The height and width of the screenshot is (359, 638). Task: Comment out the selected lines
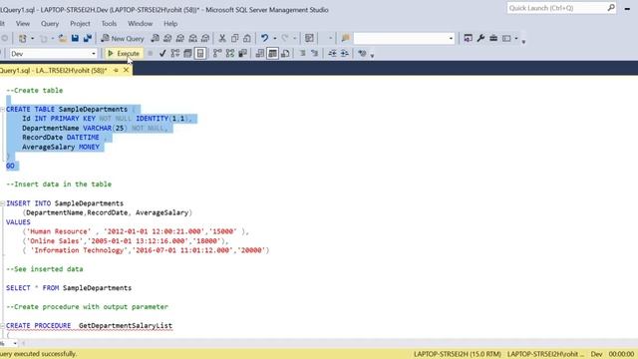coord(302,53)
